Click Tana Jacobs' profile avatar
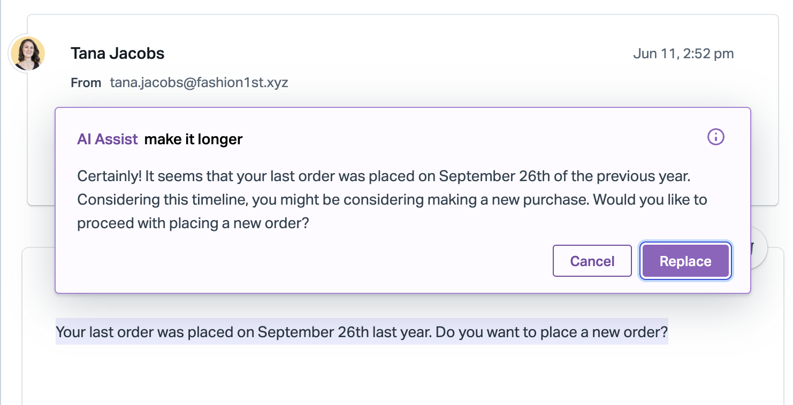Viewport: 793px width, 405px height. [x=27, y=53]
